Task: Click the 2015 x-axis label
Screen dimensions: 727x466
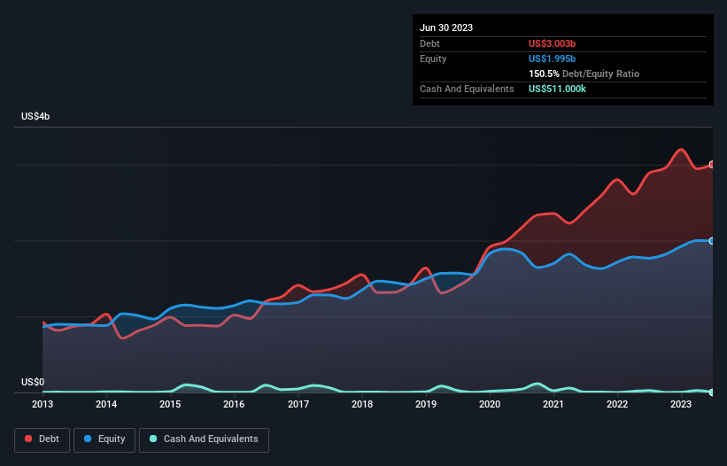Action: 170,404
